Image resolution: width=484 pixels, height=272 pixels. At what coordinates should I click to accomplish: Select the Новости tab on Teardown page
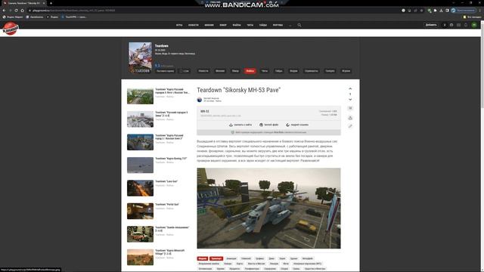point(203,71)
